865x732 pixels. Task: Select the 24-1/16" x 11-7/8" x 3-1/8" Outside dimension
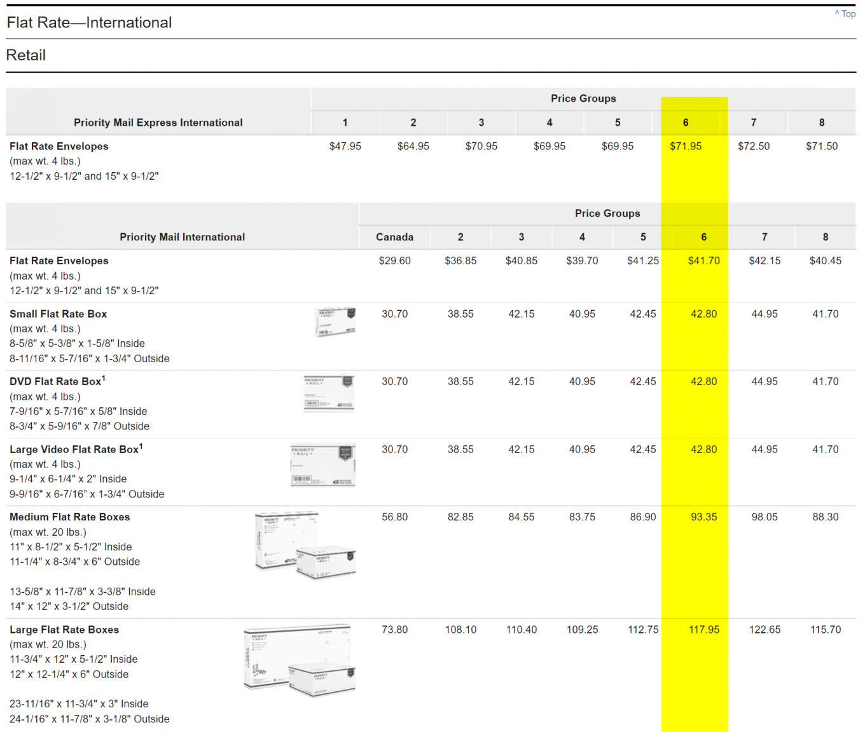click(x=90, y=719)
